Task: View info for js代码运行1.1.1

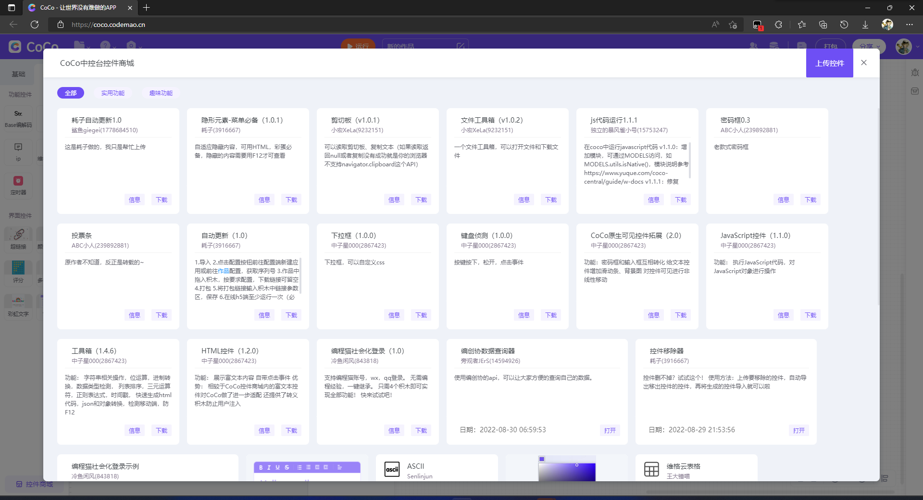Action: tap(654, 200)
